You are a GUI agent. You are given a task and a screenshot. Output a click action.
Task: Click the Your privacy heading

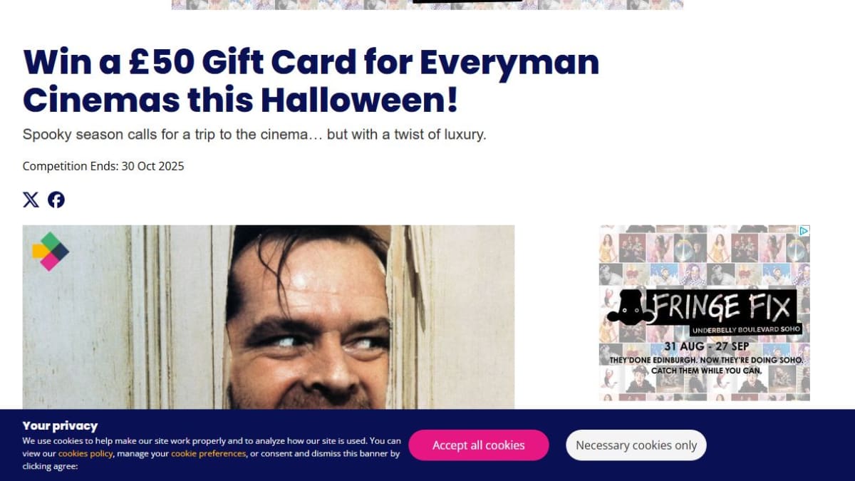pyautogui.click(x=60, y=425)
